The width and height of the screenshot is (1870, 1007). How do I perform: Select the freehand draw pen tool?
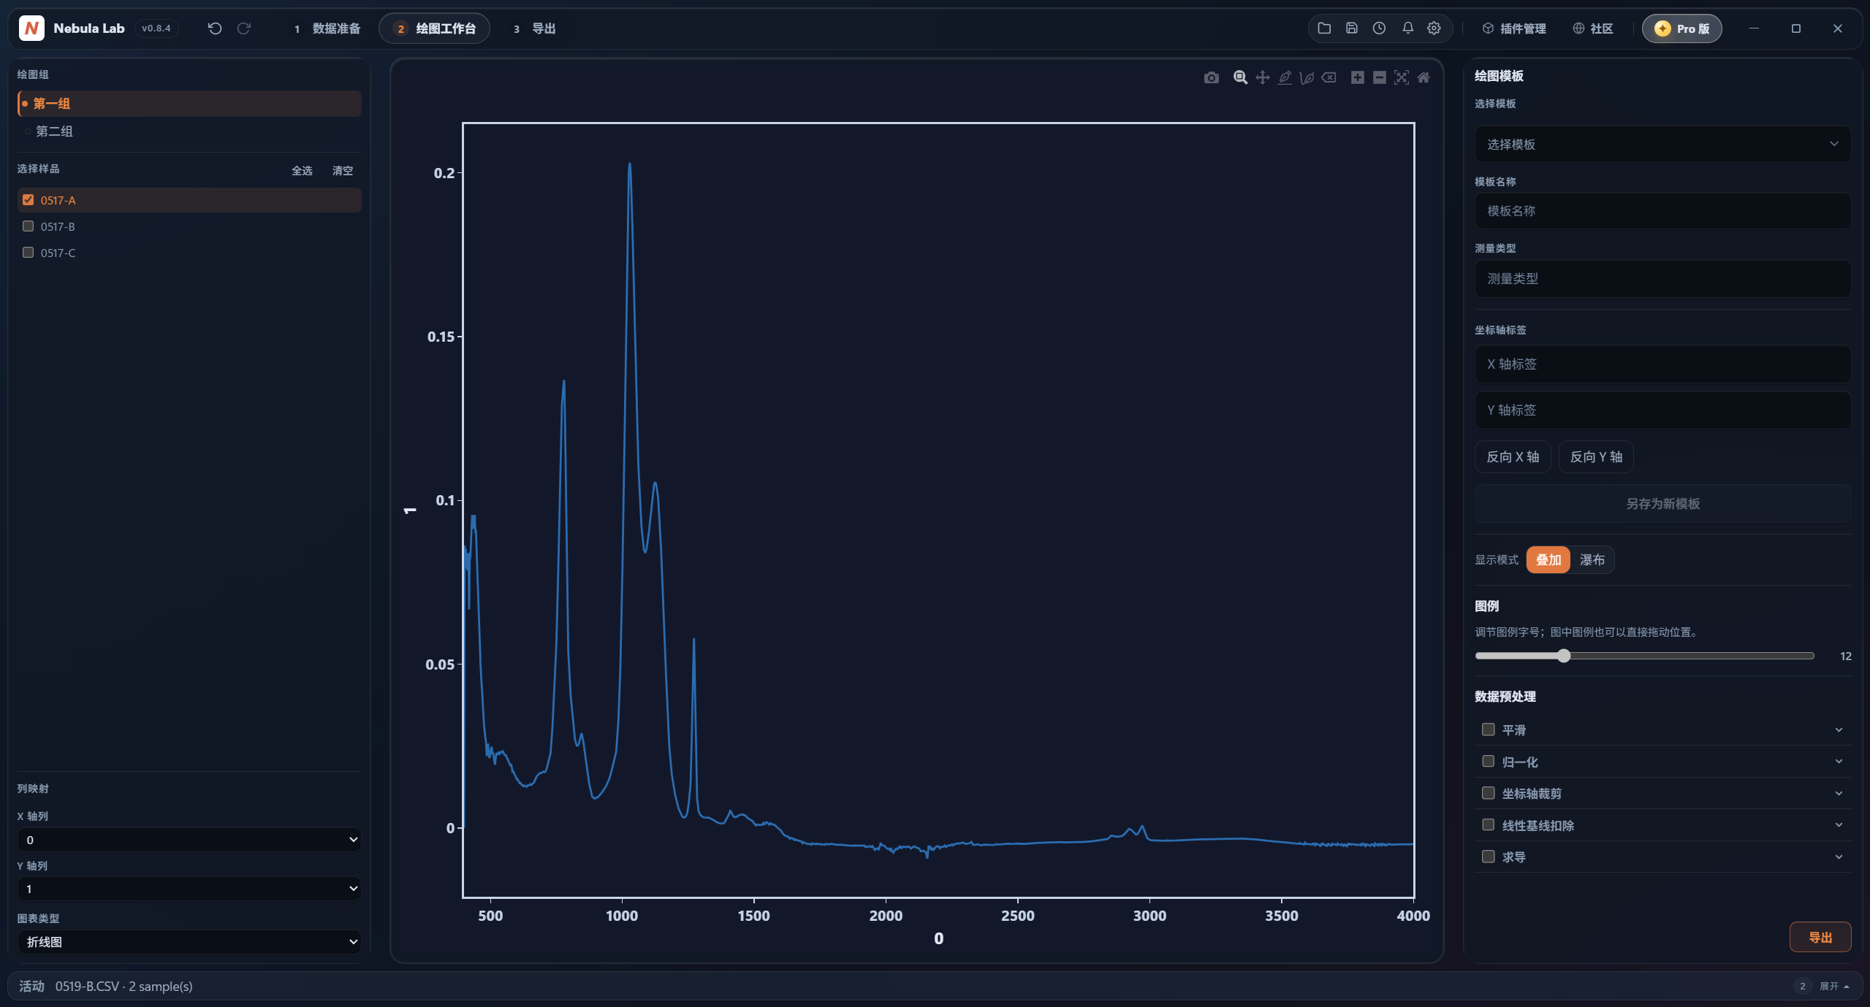[1307, 77]
